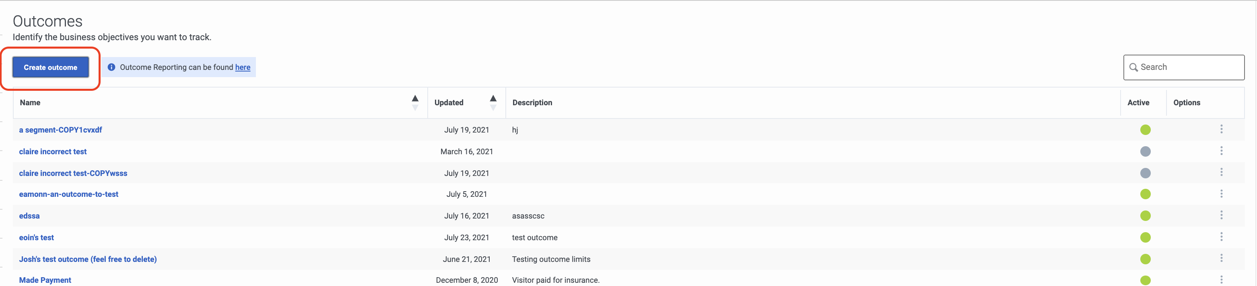Viewport: 1257px width, 286px height.
Task: Open options menu for edssa row
Action: (1221, 215)
